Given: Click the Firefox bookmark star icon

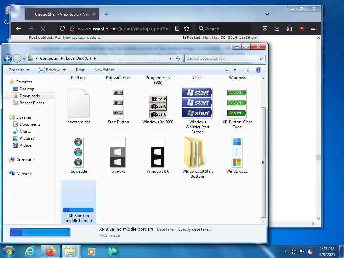Looking at the screenshot, I should point(187,28).
